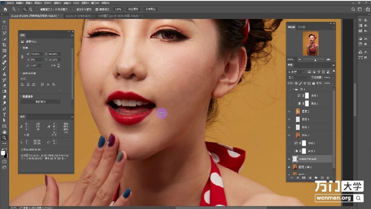Click the 100% zoom button
The height and width of the screenshot is (209, 371).
pos(118,9)
